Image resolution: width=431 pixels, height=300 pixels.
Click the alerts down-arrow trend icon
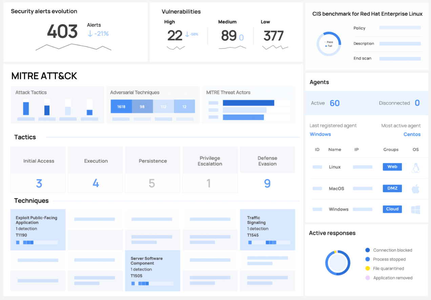click(90, 34)
